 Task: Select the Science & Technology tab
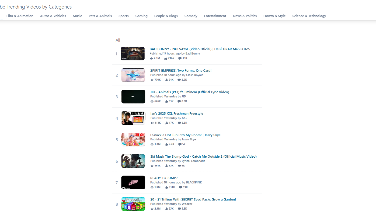tap(309, 16)
